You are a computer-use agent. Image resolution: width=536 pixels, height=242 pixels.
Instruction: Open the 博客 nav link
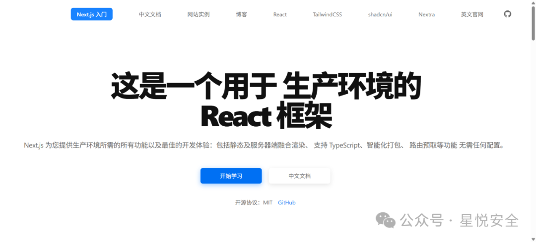pyautogui.click(x=241, y=14)
